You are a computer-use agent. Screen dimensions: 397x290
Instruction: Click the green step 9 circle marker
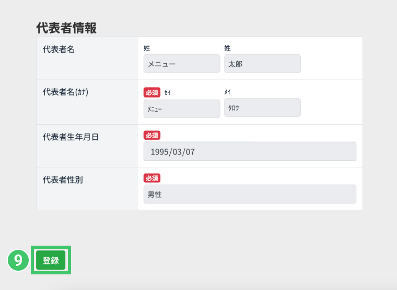click(18, 260)
